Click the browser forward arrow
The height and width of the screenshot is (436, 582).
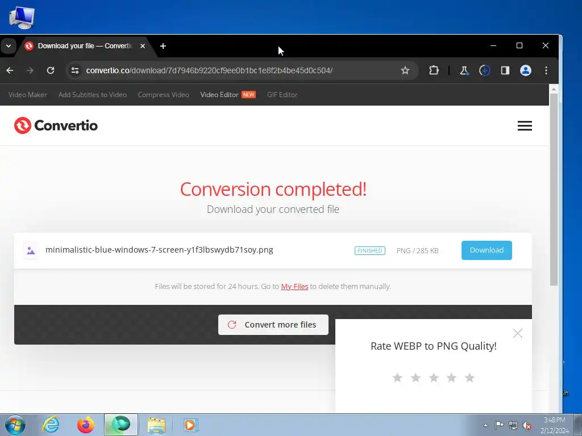coord(30,70)
